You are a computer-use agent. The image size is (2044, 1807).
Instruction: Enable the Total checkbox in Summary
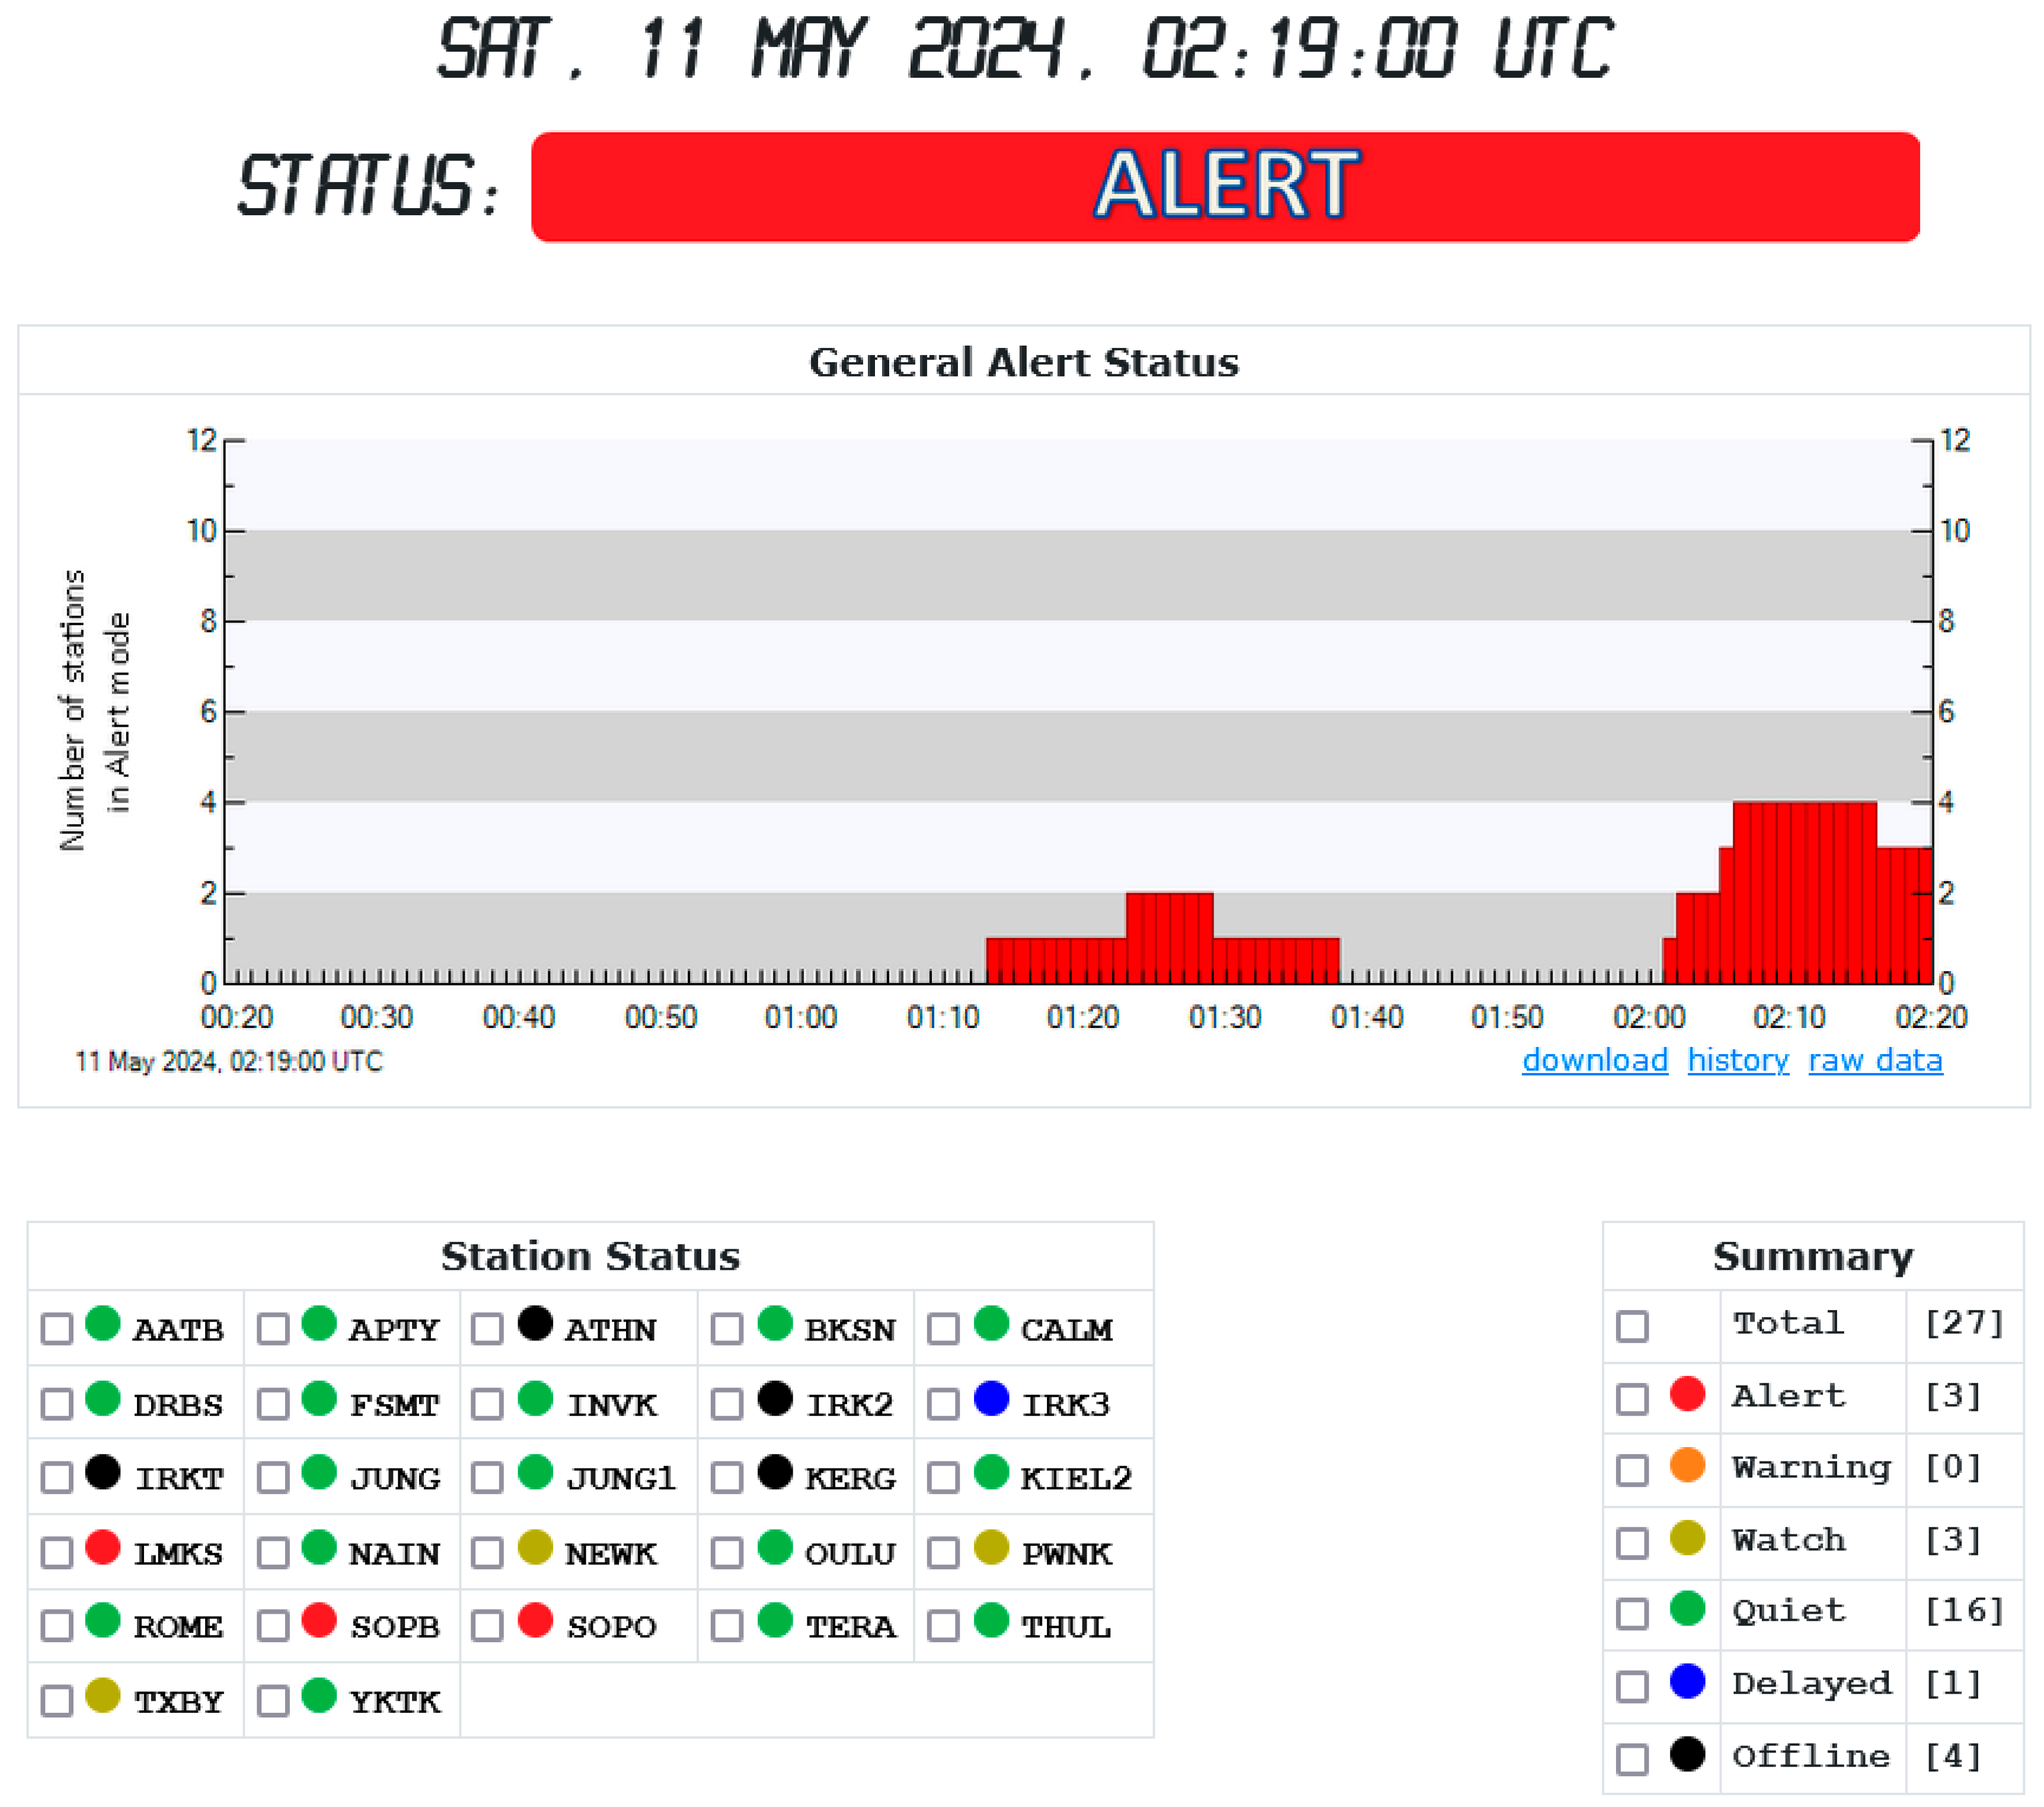1632,1326
